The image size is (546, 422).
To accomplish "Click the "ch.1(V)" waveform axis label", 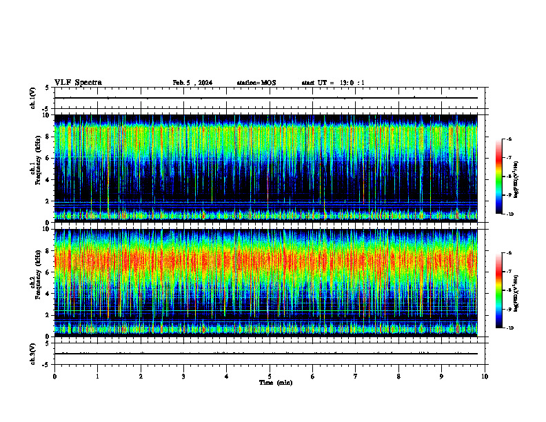I will (x=33, y=98).
